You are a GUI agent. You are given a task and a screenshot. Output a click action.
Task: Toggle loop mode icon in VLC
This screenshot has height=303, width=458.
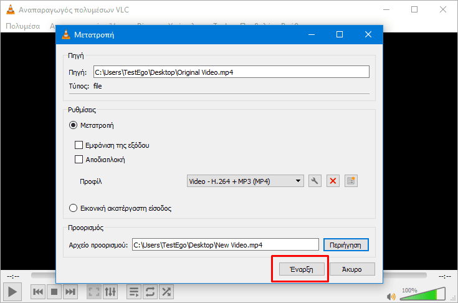tap(150, 292)
